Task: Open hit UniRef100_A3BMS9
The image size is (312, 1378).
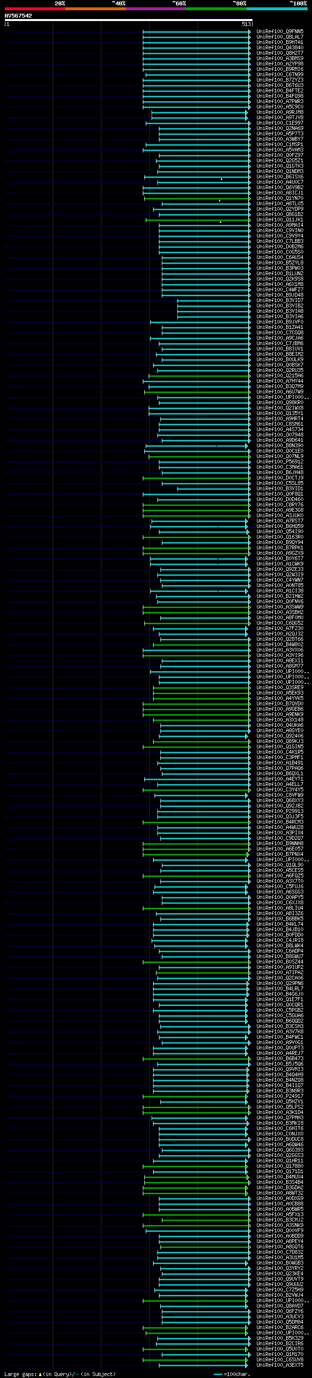Action: (x=280, y=58)
